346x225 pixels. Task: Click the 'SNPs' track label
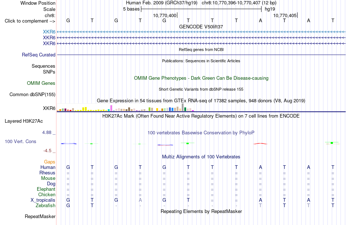49,72
